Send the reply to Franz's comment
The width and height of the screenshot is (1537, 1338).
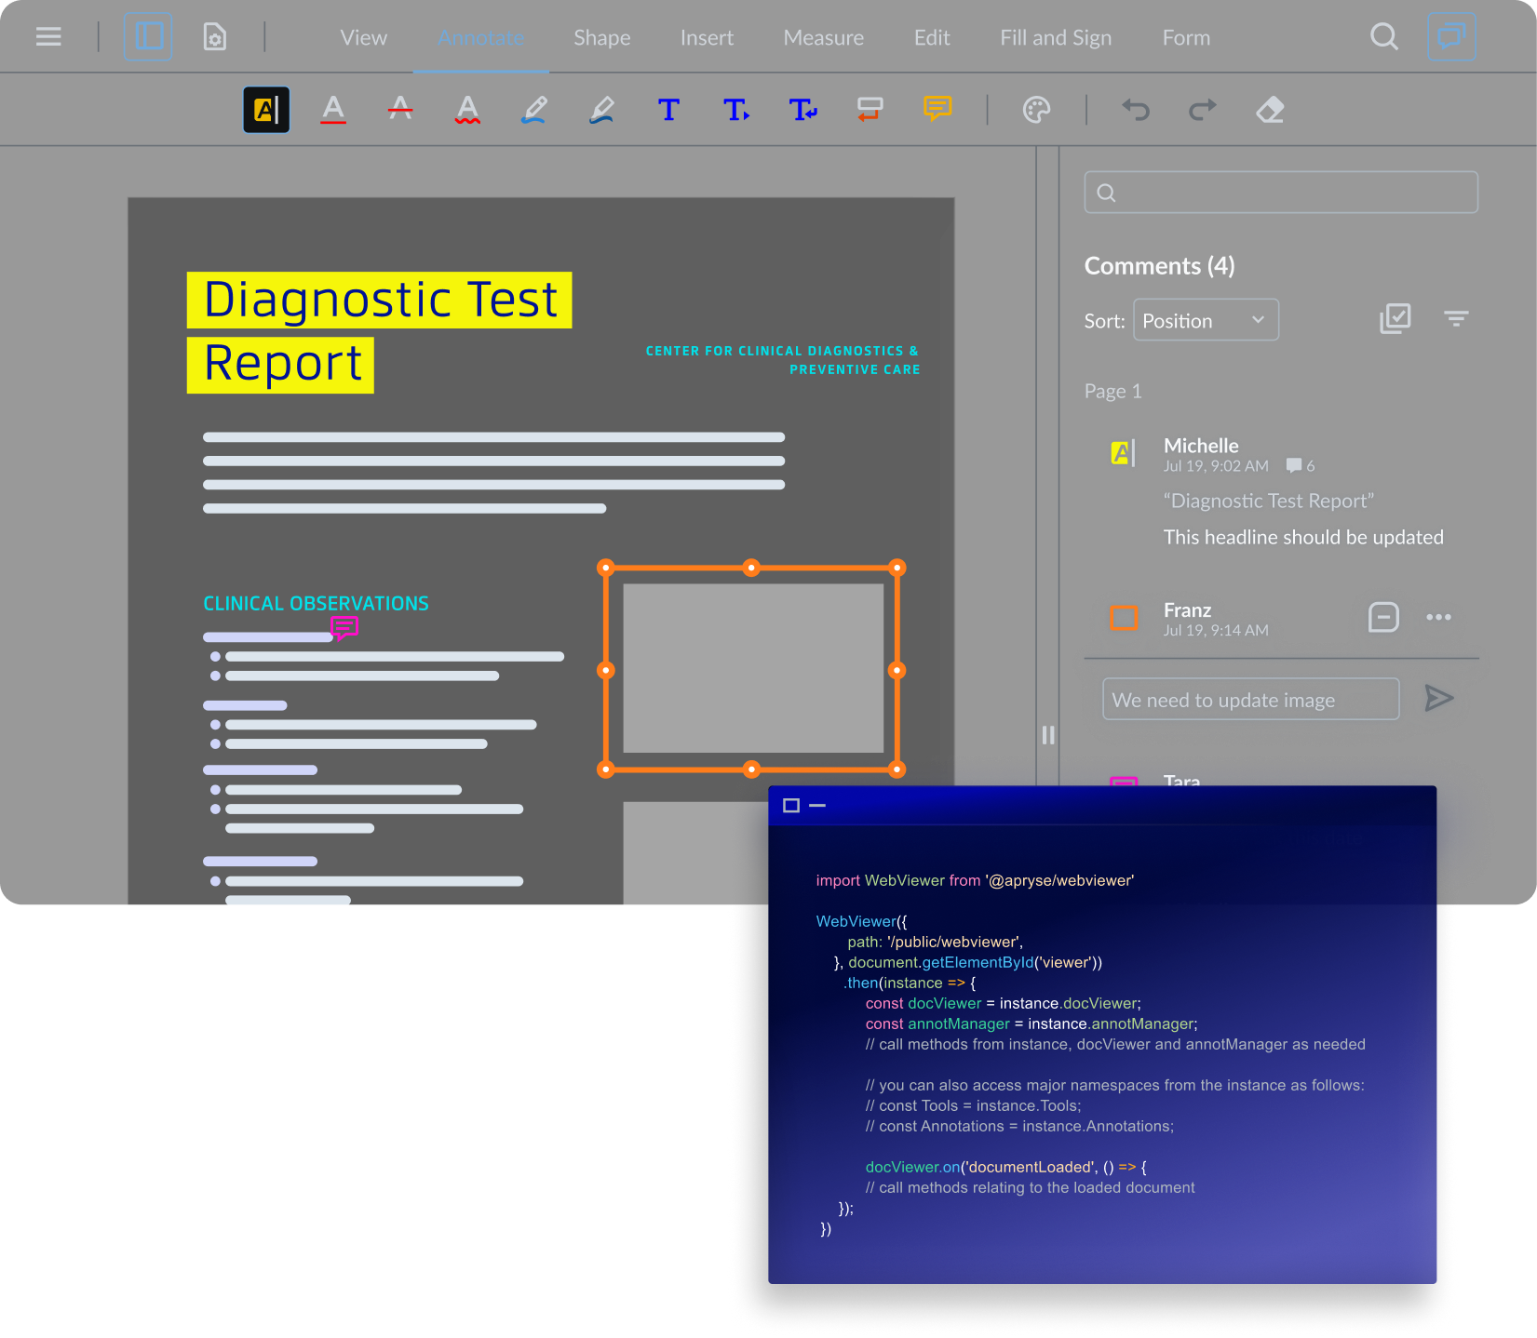point(1439,698)
